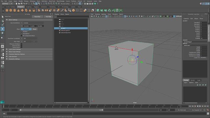Image resolution: width=210 pixels, height=118 pixels.
Task: Click the pivot Reset button
Action: (34, 29)
